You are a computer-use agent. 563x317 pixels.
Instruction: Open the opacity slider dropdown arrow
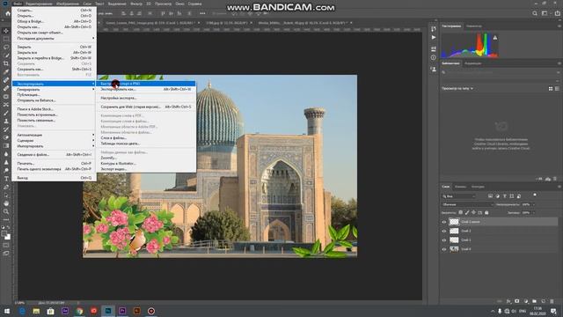(533, 204)
